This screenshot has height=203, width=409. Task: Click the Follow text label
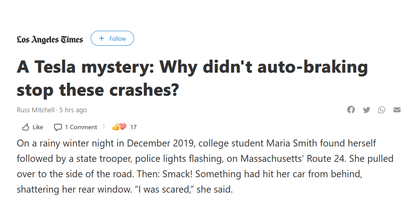tap(118, 39)
